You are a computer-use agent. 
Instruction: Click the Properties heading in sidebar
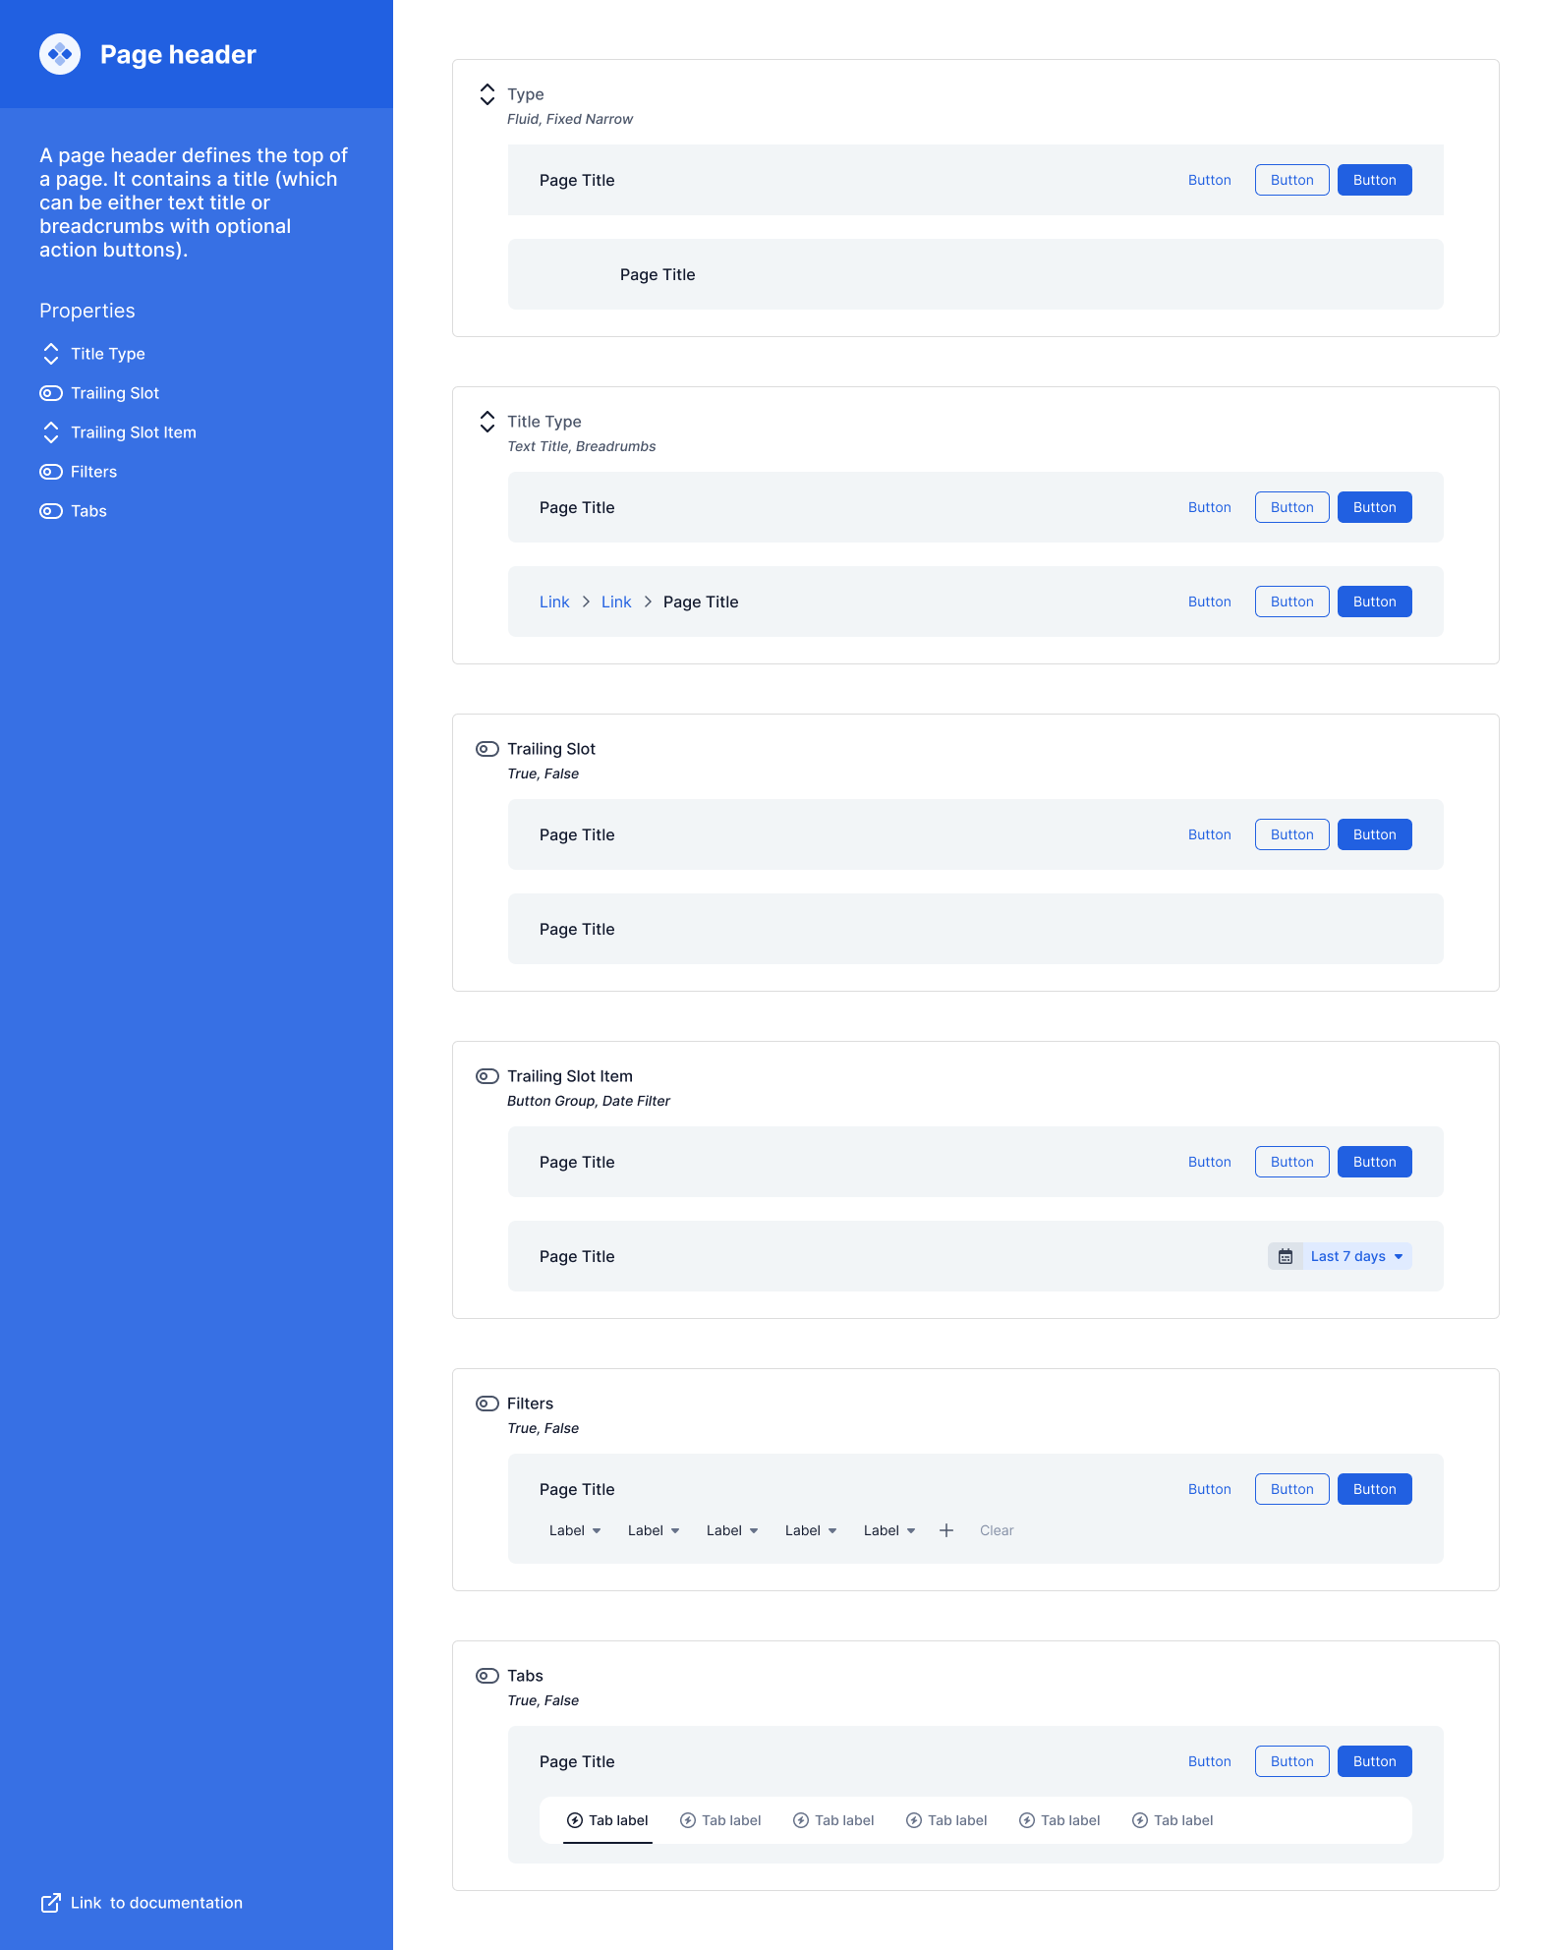point(87,311)
